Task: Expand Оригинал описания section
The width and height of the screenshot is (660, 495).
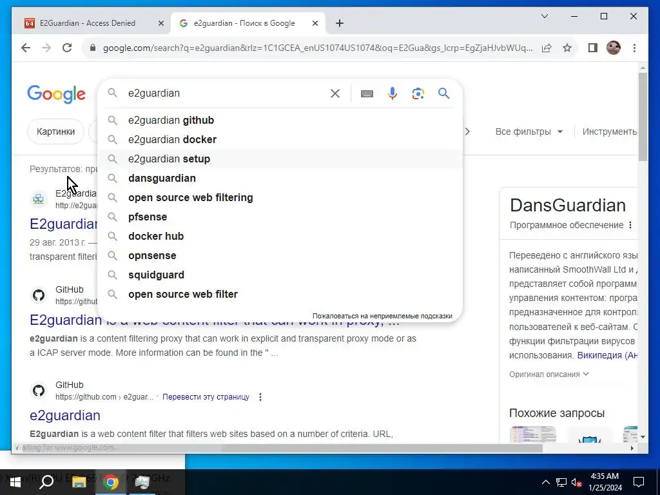Action: point(549,374)
